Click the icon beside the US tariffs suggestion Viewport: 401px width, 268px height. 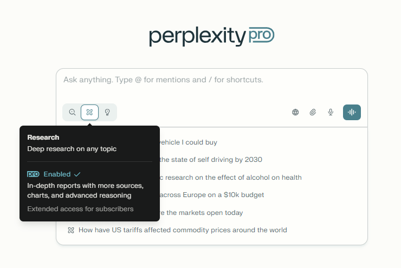coord(71,230)
